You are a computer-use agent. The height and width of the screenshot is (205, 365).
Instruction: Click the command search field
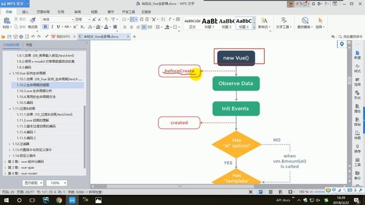(351, 36)
